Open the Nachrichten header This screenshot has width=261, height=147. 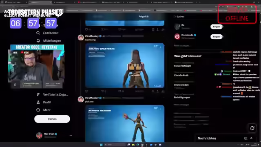[x=207, y=138]
